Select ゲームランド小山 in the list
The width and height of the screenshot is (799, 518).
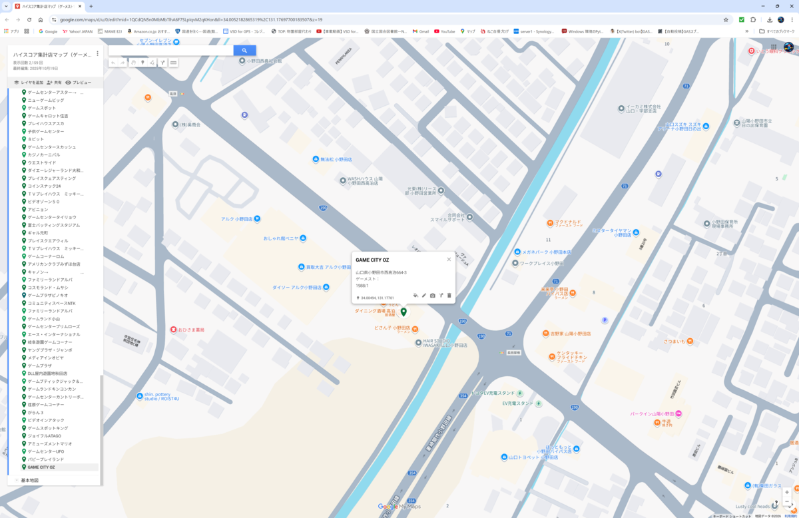(45, 319)
